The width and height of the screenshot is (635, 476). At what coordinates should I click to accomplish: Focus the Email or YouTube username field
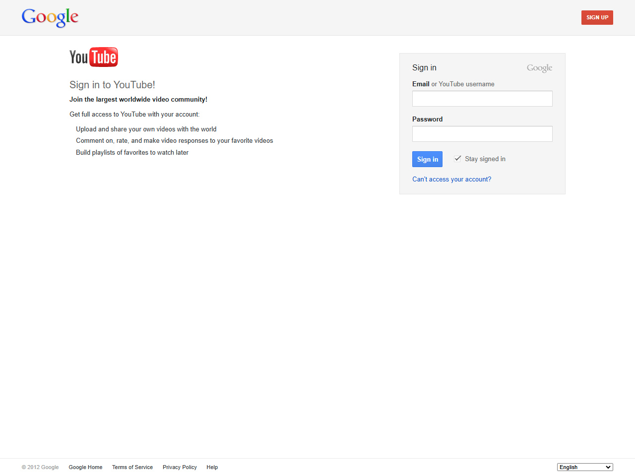482,99
